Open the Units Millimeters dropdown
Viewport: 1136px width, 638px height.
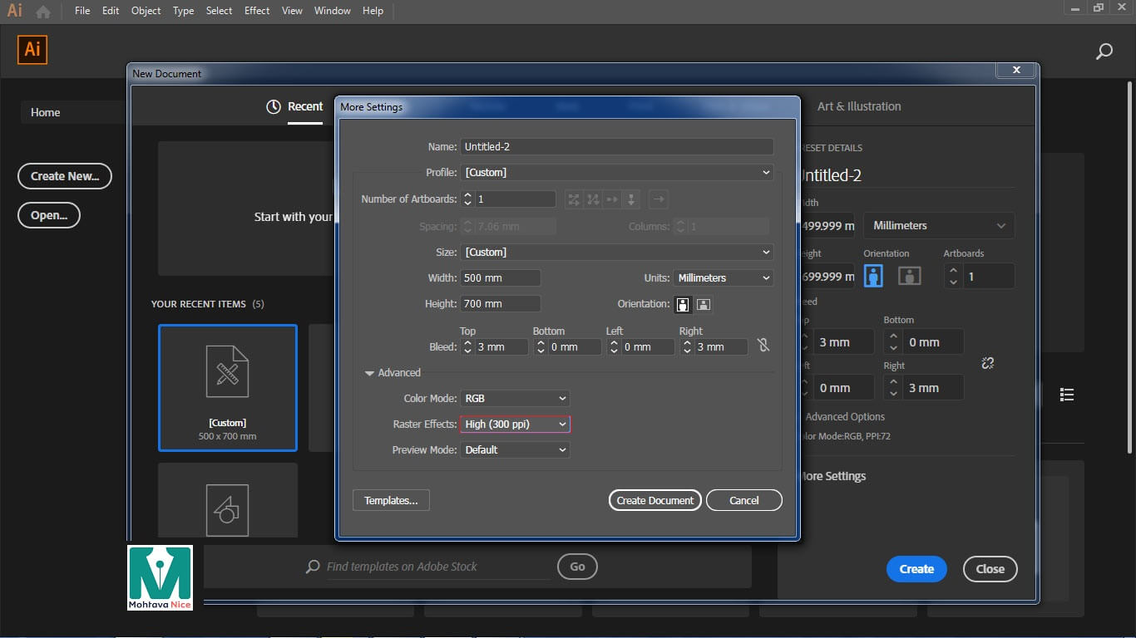722,278
